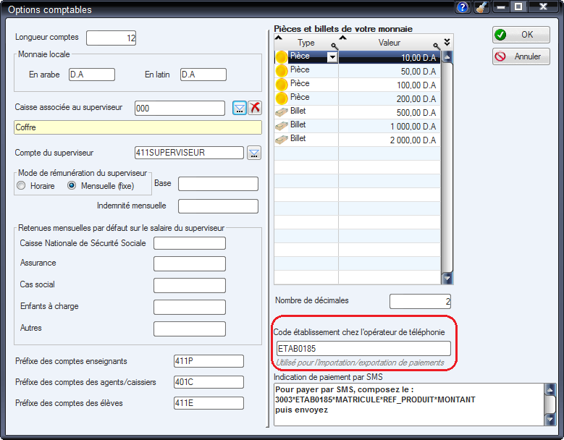
Task: Click the search magnifier in Type column
Action: tap(334, 46)
